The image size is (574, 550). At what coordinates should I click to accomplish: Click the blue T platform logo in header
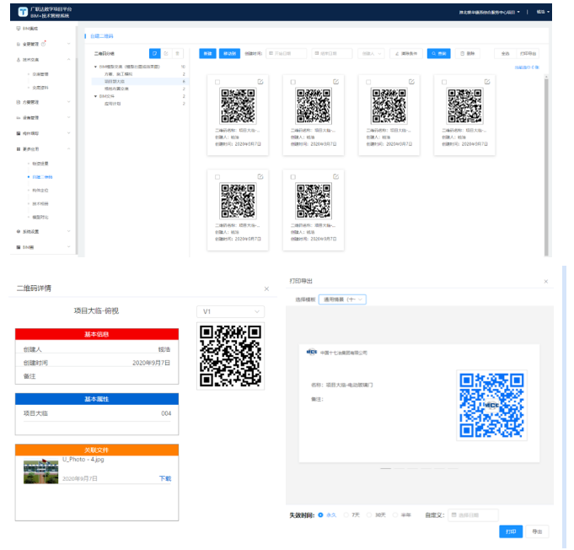coord(23,12)
